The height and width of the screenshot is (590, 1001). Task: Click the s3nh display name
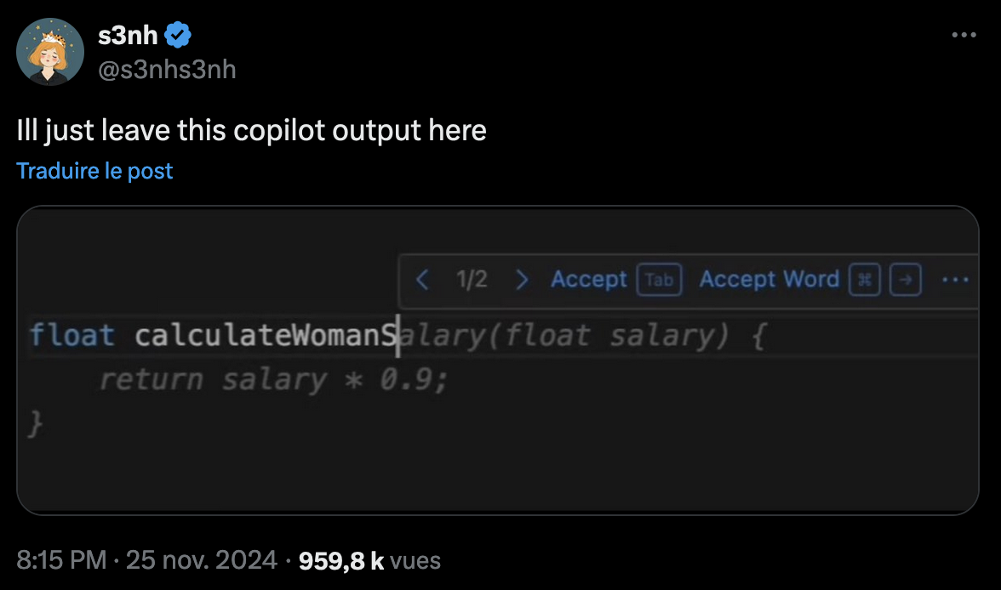click(128, 36)
